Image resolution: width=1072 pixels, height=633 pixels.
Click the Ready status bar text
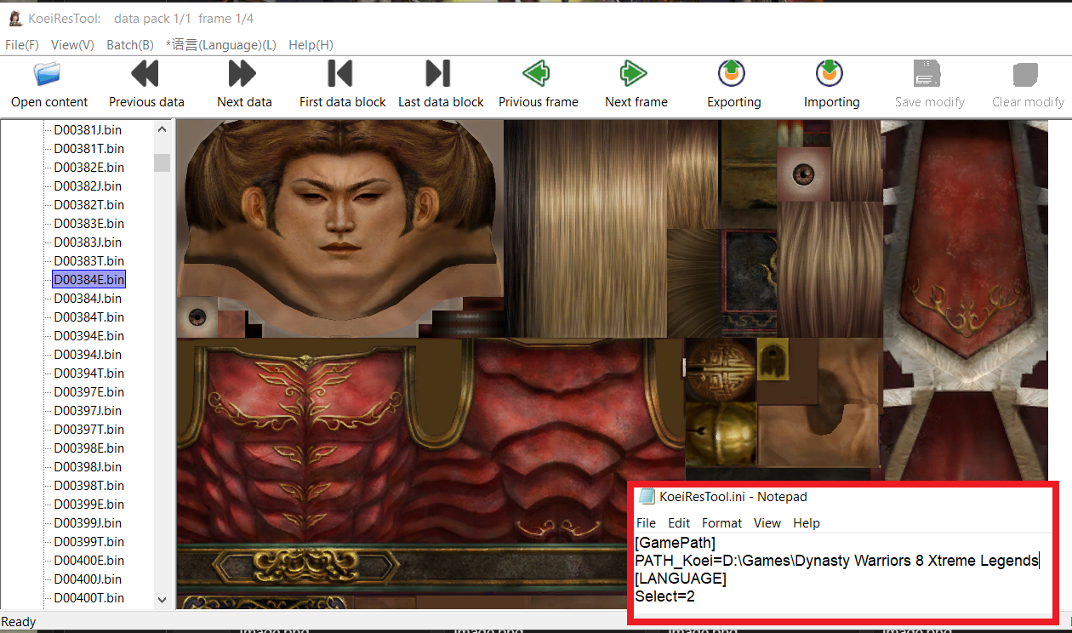point(19,622)
